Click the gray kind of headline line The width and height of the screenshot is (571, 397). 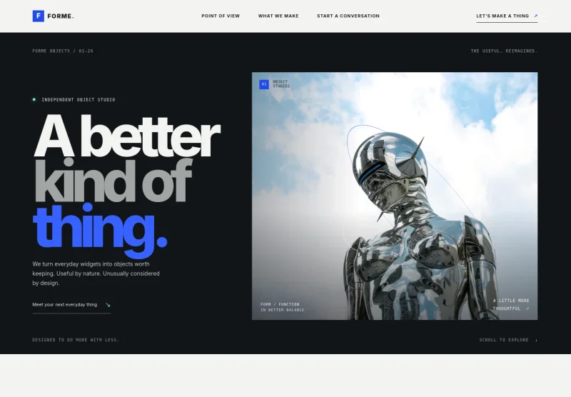pos(113,180)
